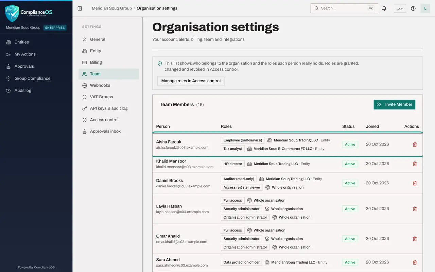The image size is (435, 272).
Task: Remove Khalid Mansoor via trash icon
Action: point(415,164)
